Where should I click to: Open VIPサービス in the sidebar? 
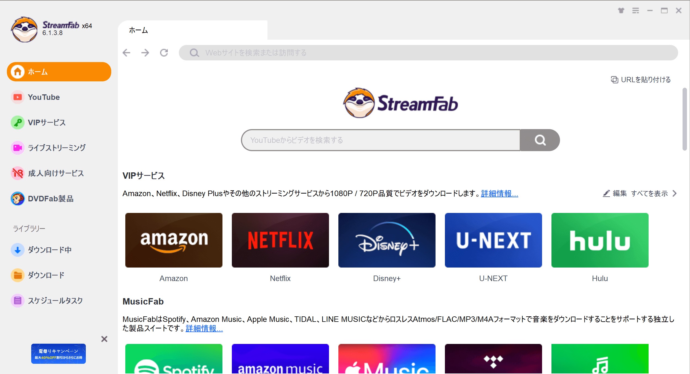pos(59,122)
